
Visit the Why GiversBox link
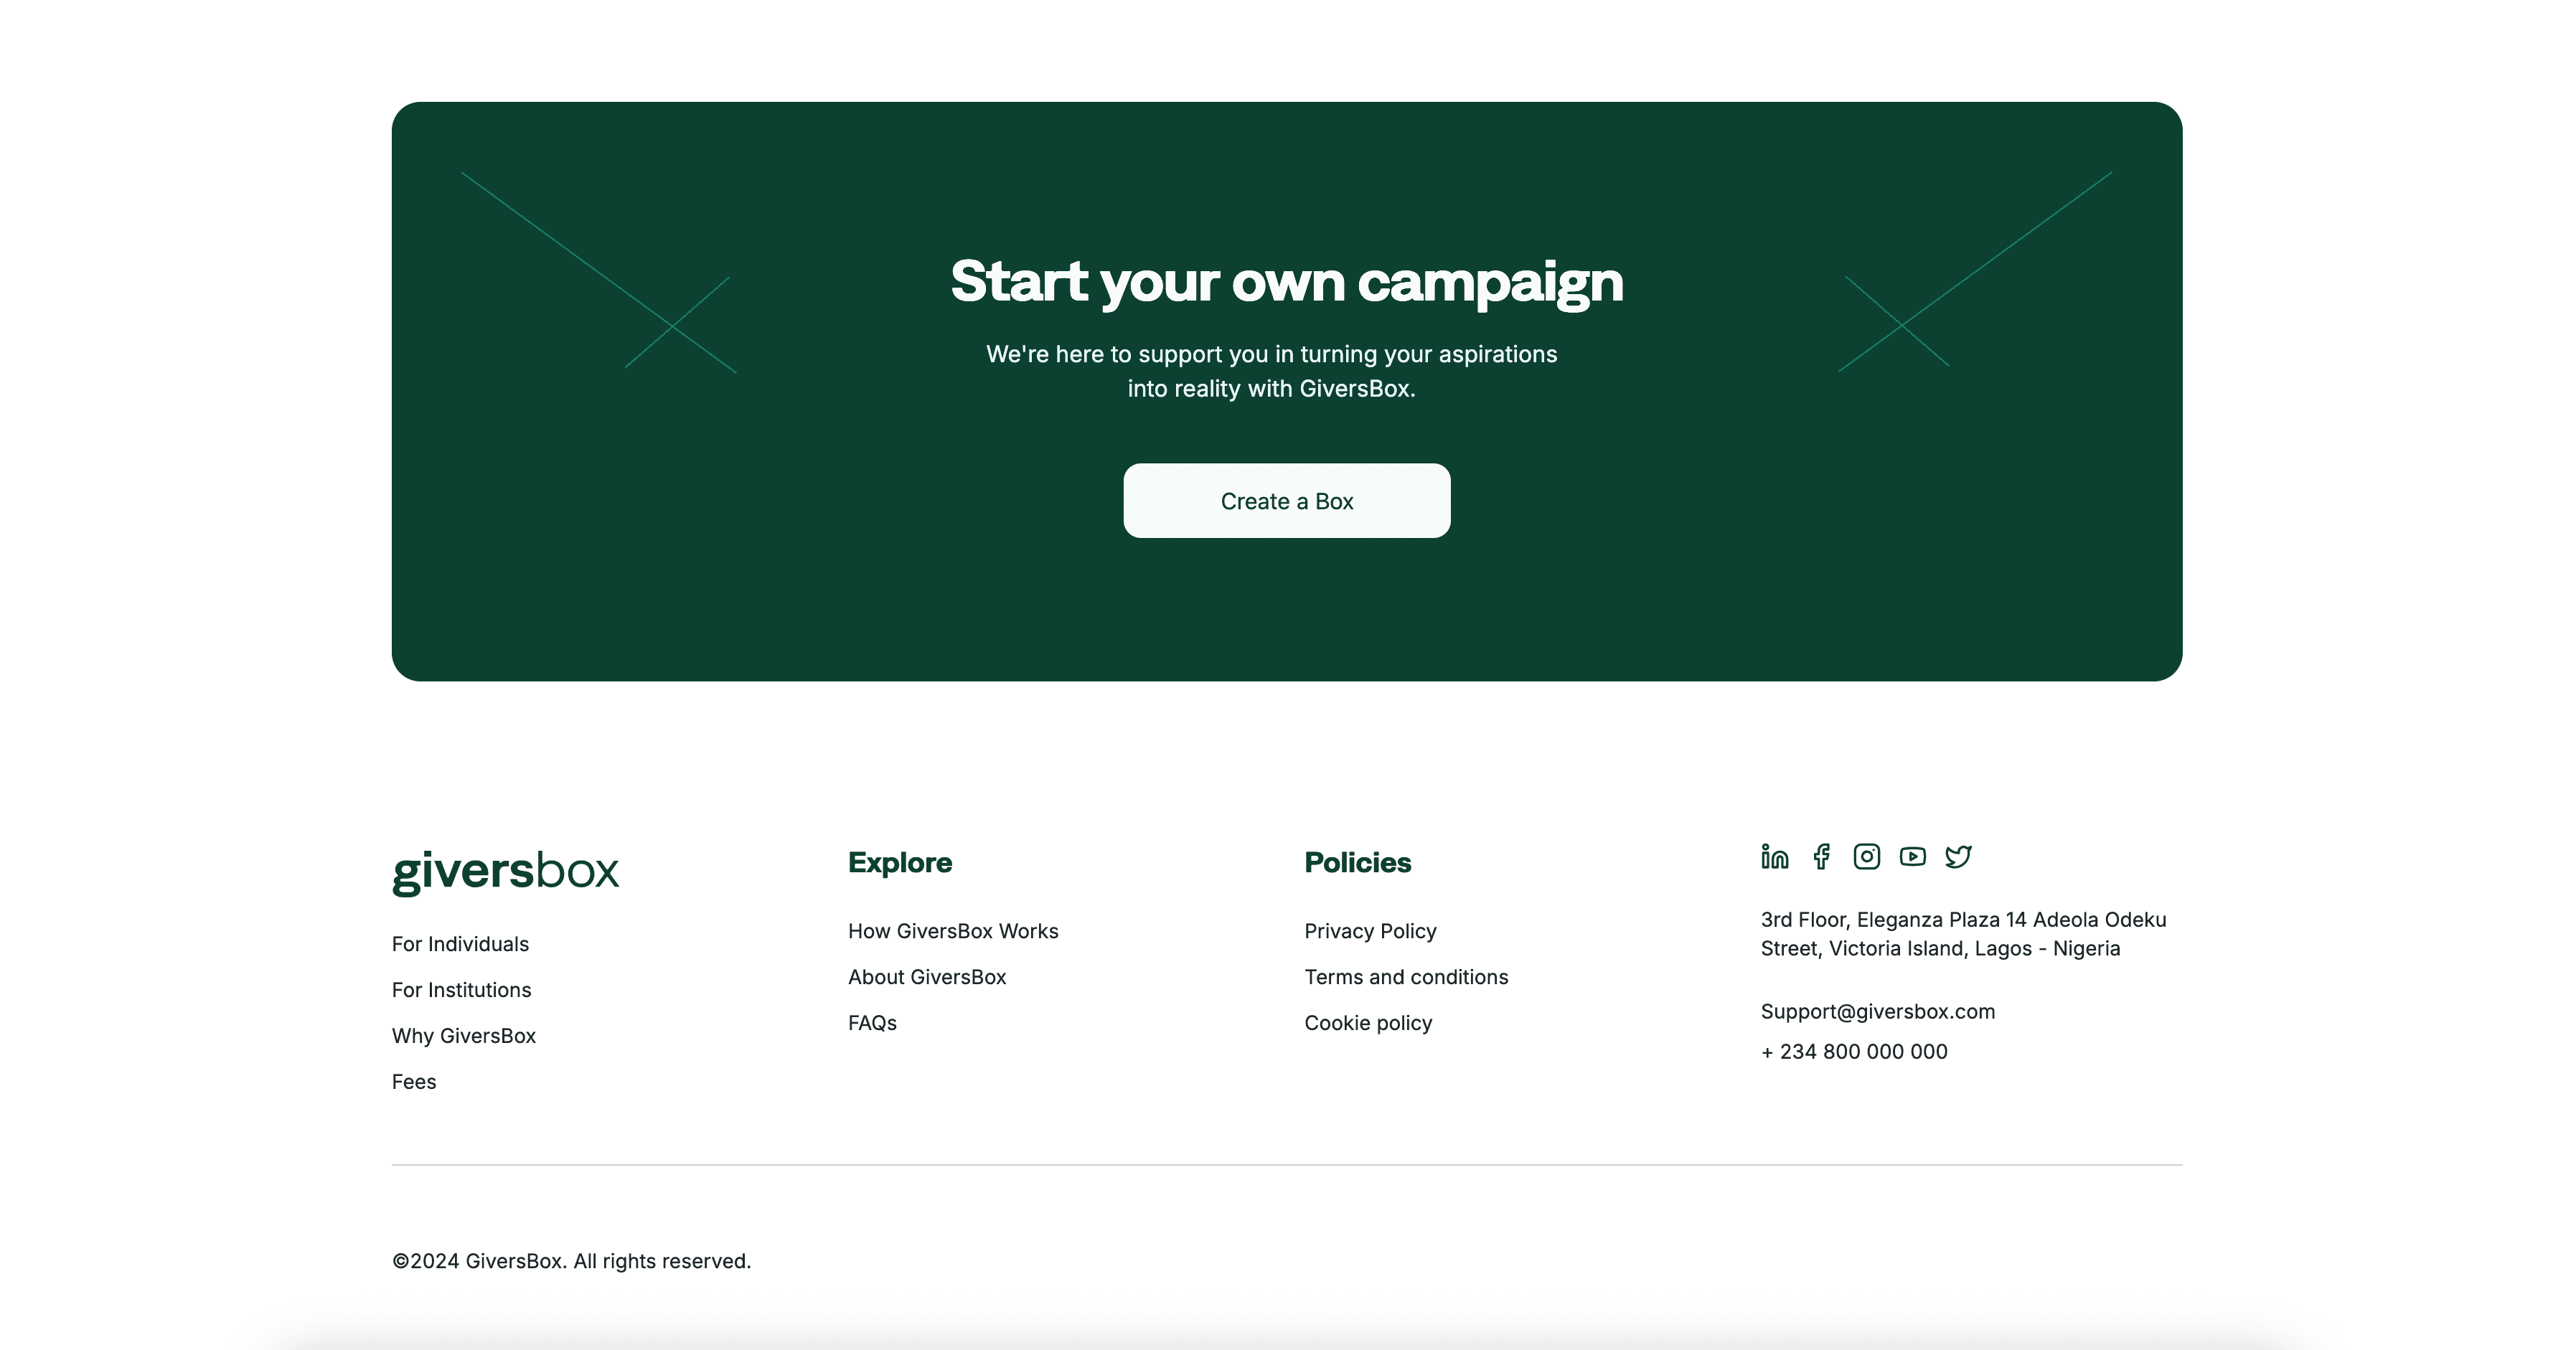pos(464,1036)
